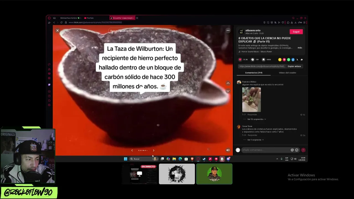354x199 pixels.
Task: Like Francisco Núñez's comment
Action: click(x=301, y=115)
